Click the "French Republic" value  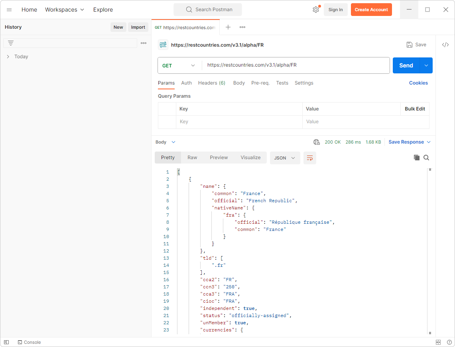pos(270,201)
